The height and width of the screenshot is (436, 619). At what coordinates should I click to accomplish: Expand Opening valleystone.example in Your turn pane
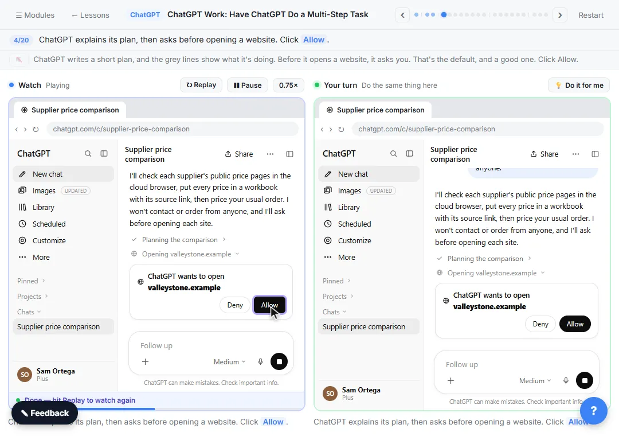491,272
